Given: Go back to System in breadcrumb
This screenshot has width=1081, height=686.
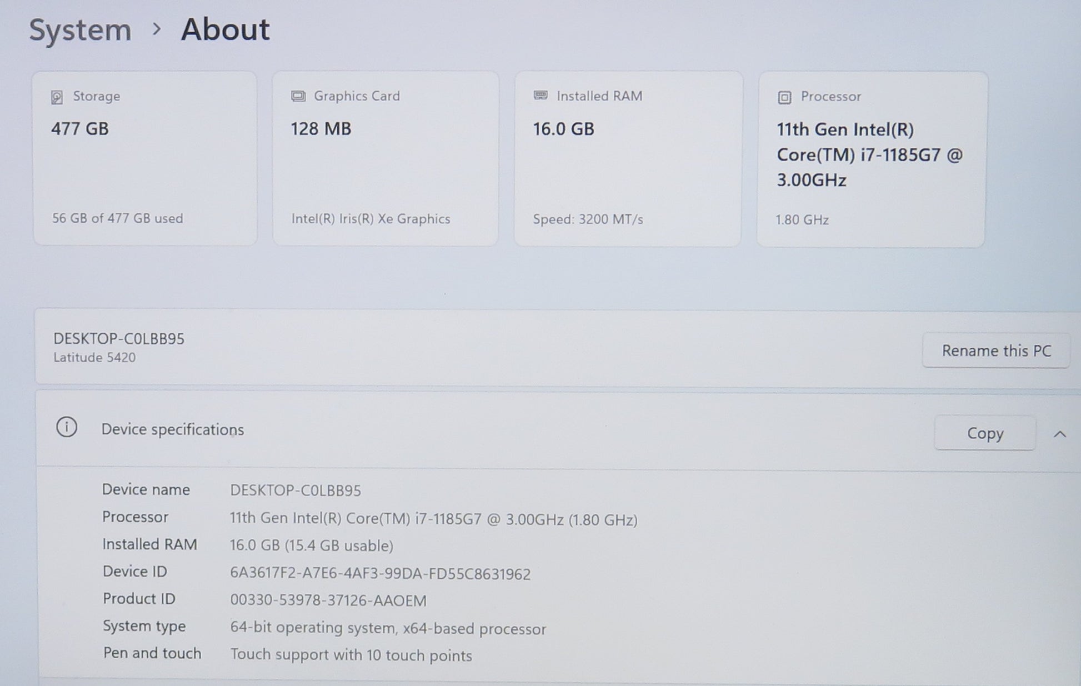Looking at the screenshot, I should [x=80, y=29].
